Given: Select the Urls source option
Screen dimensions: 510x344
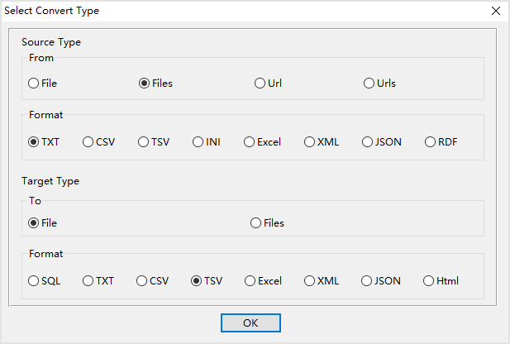Looking at the screenshot, I should (369, 83).
